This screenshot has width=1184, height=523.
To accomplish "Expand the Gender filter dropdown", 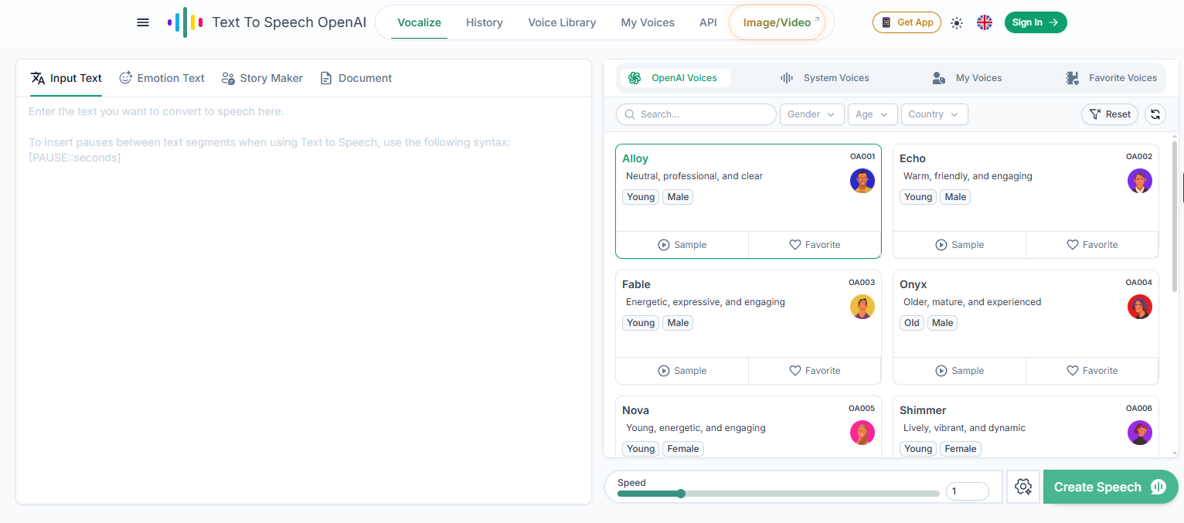I will 811,114.
